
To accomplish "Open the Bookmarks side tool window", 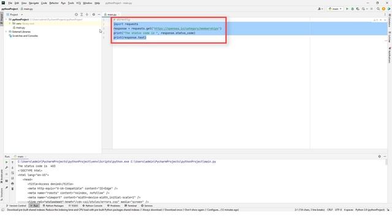I will [x=1, y=176].
